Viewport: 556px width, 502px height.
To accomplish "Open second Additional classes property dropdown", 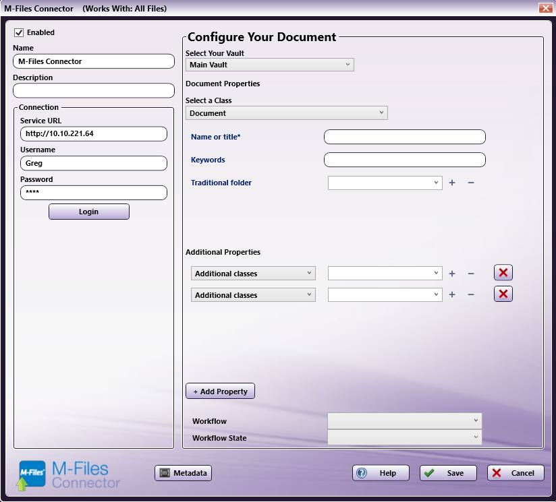I will (x=253, y=295).
